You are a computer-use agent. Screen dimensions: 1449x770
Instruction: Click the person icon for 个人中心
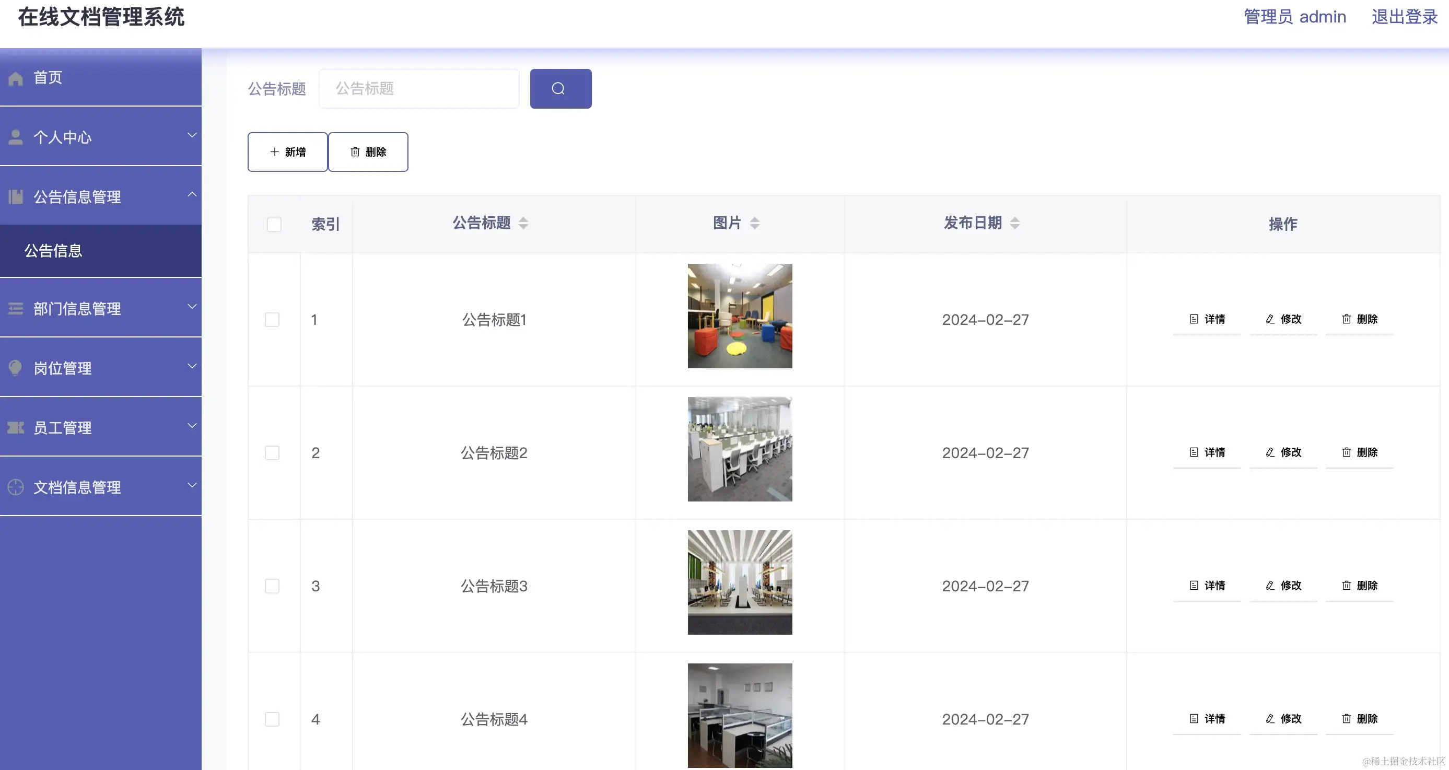tap(15, 137)
